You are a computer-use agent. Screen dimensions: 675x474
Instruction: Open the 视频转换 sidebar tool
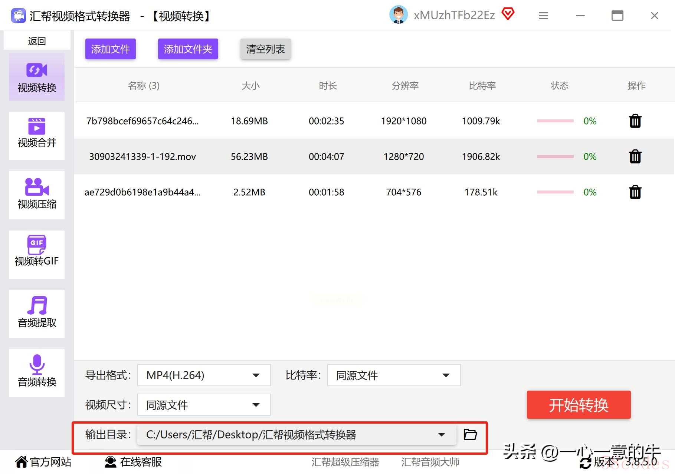(37, 77)
